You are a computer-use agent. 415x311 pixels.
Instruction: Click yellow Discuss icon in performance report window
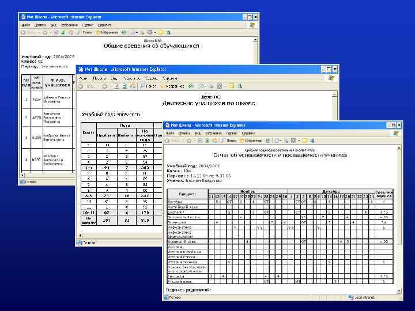coord(305,141)
